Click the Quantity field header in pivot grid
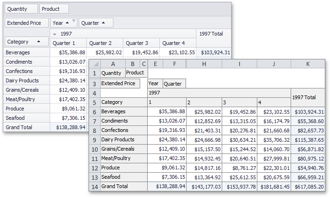 [20, 9]
